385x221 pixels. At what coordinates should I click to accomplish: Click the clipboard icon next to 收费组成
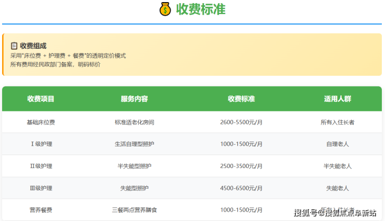(x=14, y=46)
